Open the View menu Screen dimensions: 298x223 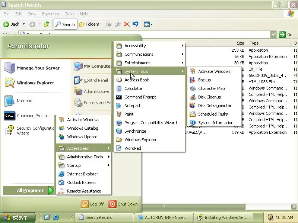(x=32, y=14)
